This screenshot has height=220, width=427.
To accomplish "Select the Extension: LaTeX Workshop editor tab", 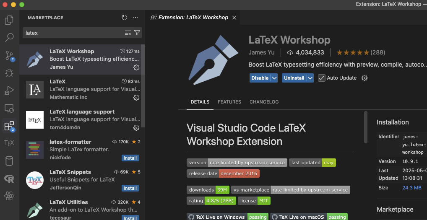I will [193, 18].
